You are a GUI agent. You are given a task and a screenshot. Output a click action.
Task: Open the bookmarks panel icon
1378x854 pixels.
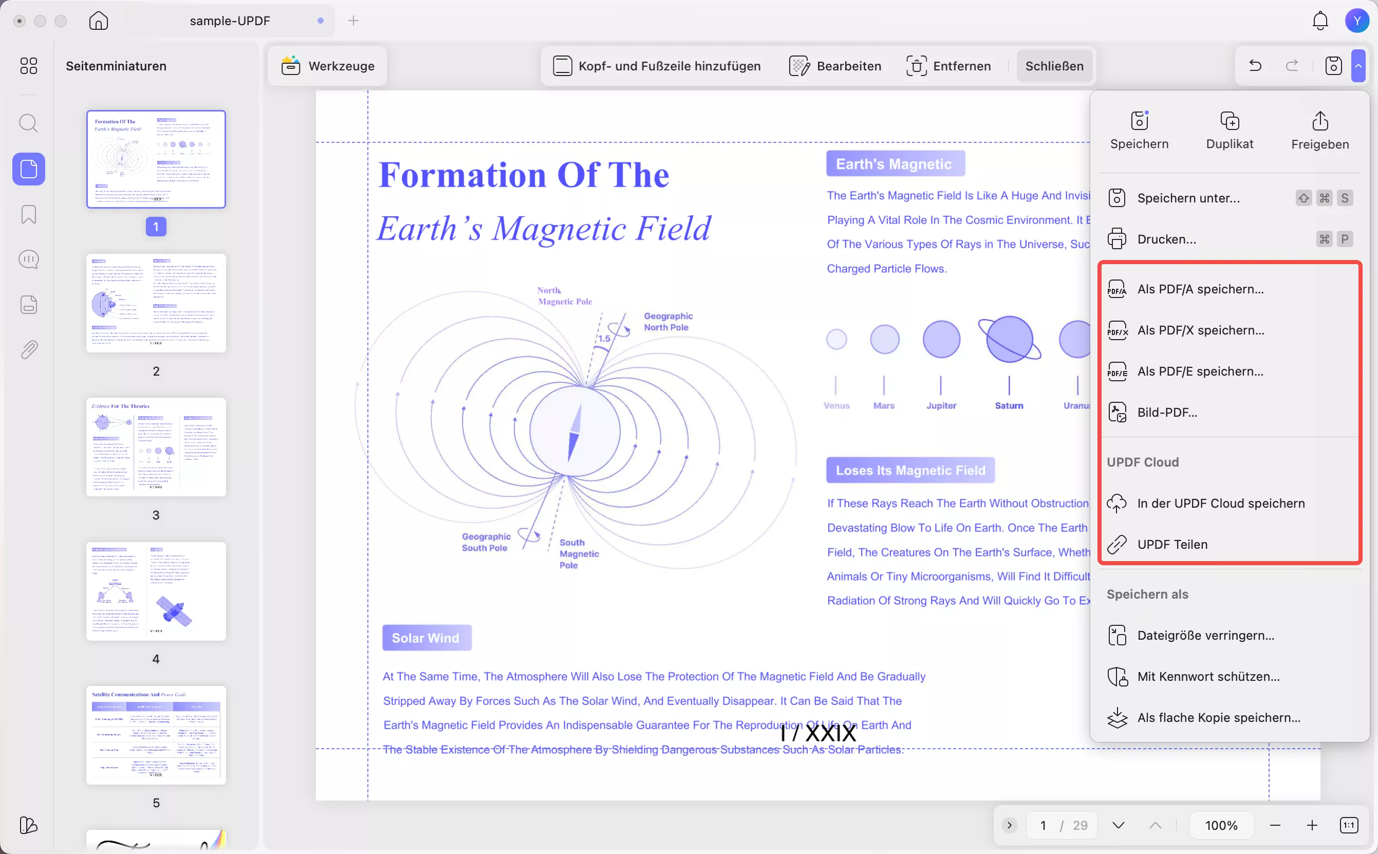click(x=28, y=215)
